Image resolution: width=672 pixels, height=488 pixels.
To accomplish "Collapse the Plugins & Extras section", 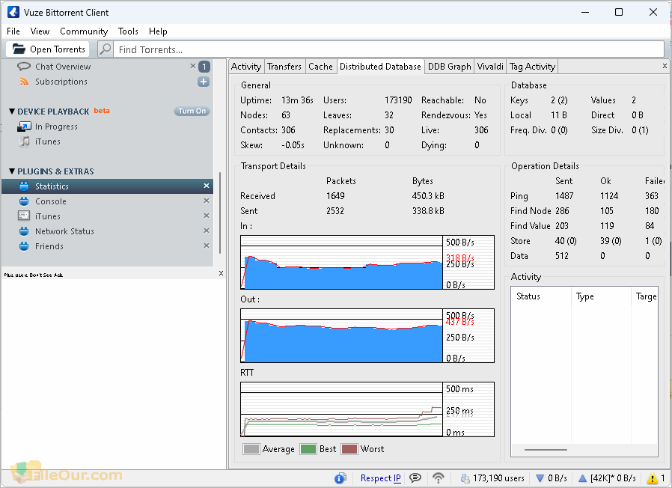I will pos(12,171).
